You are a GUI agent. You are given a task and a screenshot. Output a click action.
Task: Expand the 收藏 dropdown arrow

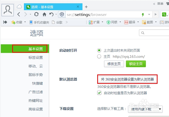tap(25, 22)
